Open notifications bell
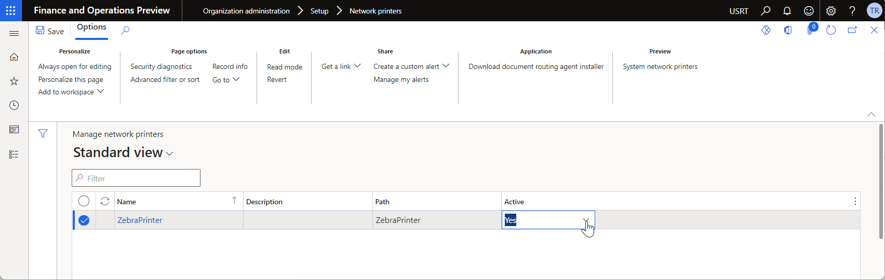 (787, 11)
